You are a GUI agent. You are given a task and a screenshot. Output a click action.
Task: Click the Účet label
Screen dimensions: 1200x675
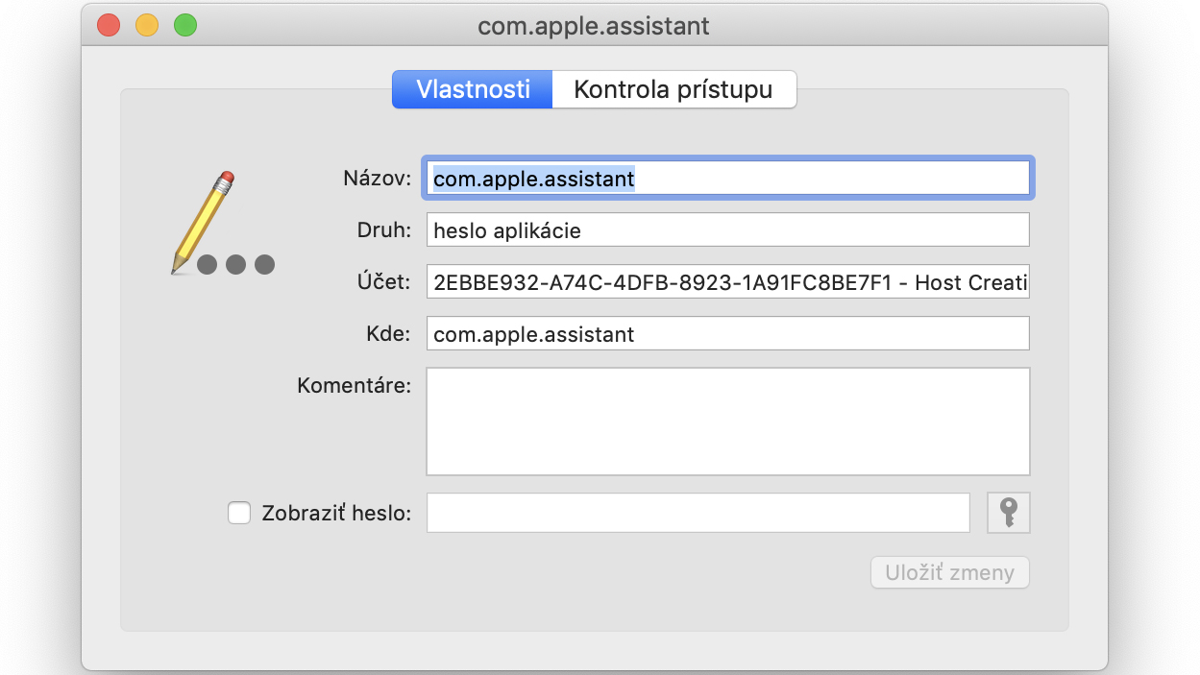tap(383, 282)
